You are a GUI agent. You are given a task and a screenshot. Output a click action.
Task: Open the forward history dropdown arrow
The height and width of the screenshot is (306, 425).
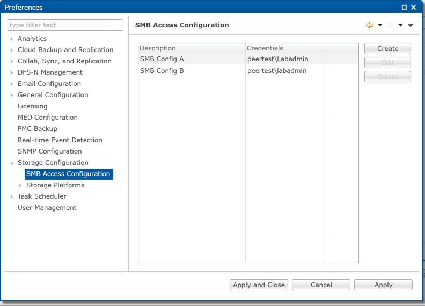400,25
